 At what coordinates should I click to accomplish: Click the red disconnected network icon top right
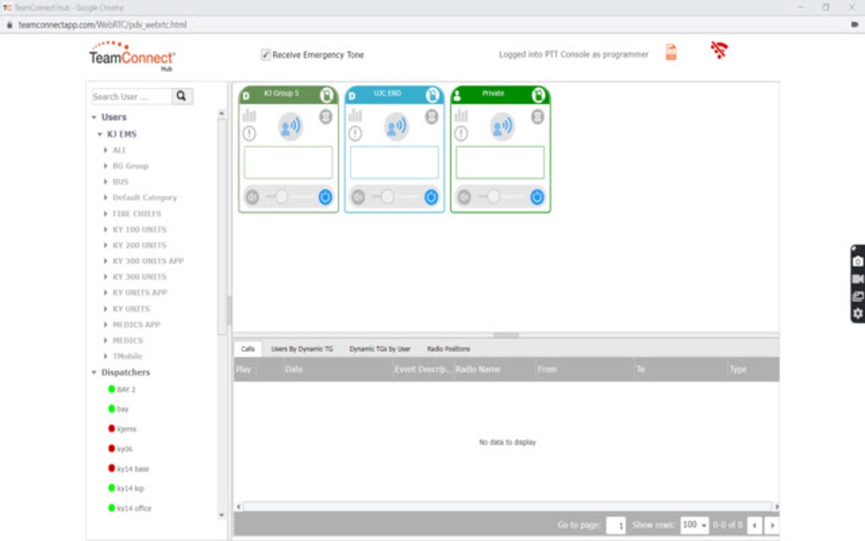(x=718, y=50)
